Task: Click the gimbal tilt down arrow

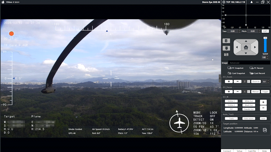Action: [x=246, y=53]
